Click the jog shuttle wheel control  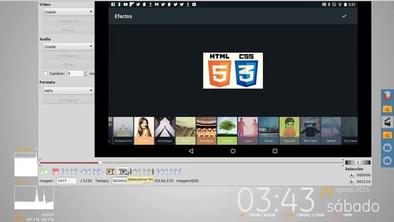coord(358,162)
